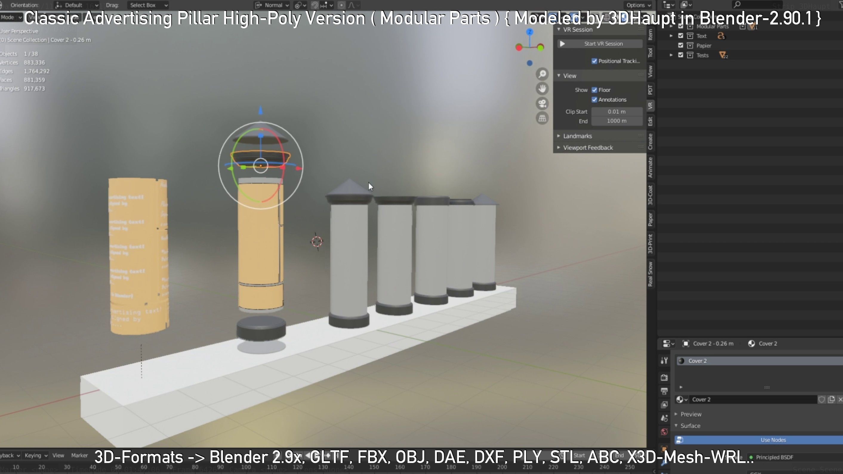The image size is (843, 474).
Task: Switch to the Tool sidebar tab
Action: pyautogui.click(x=651, y=52)
